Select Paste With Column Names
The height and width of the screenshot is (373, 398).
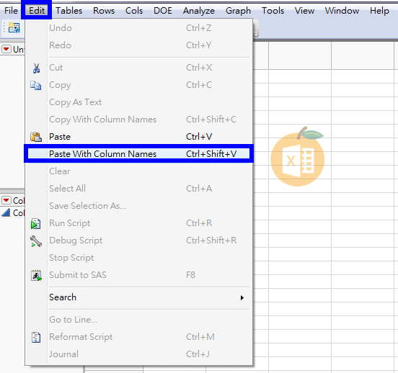[138, 153]
